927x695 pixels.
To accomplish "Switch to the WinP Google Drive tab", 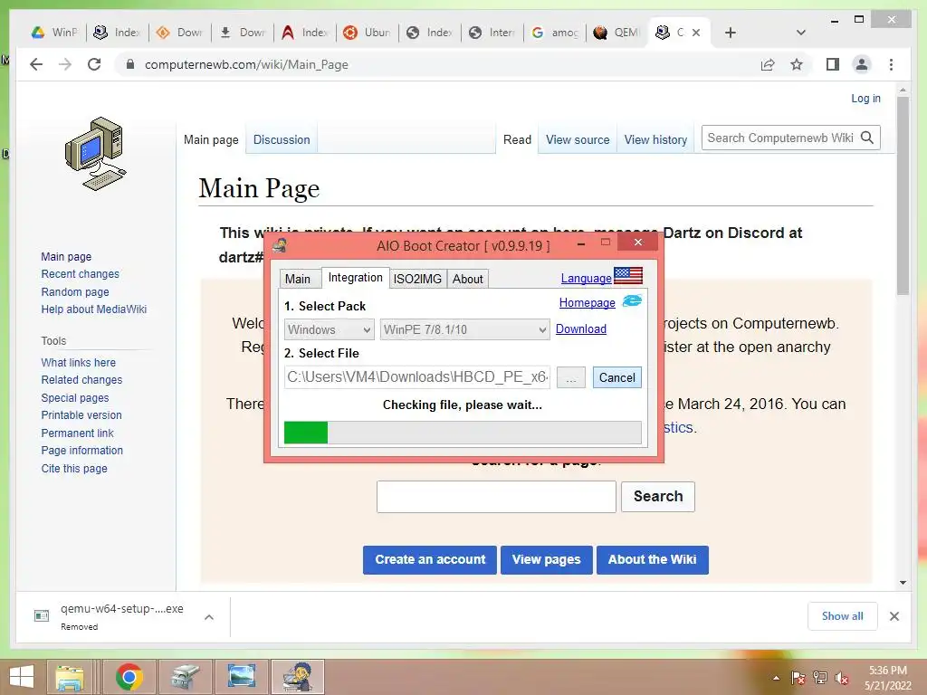I will (54, 33).
